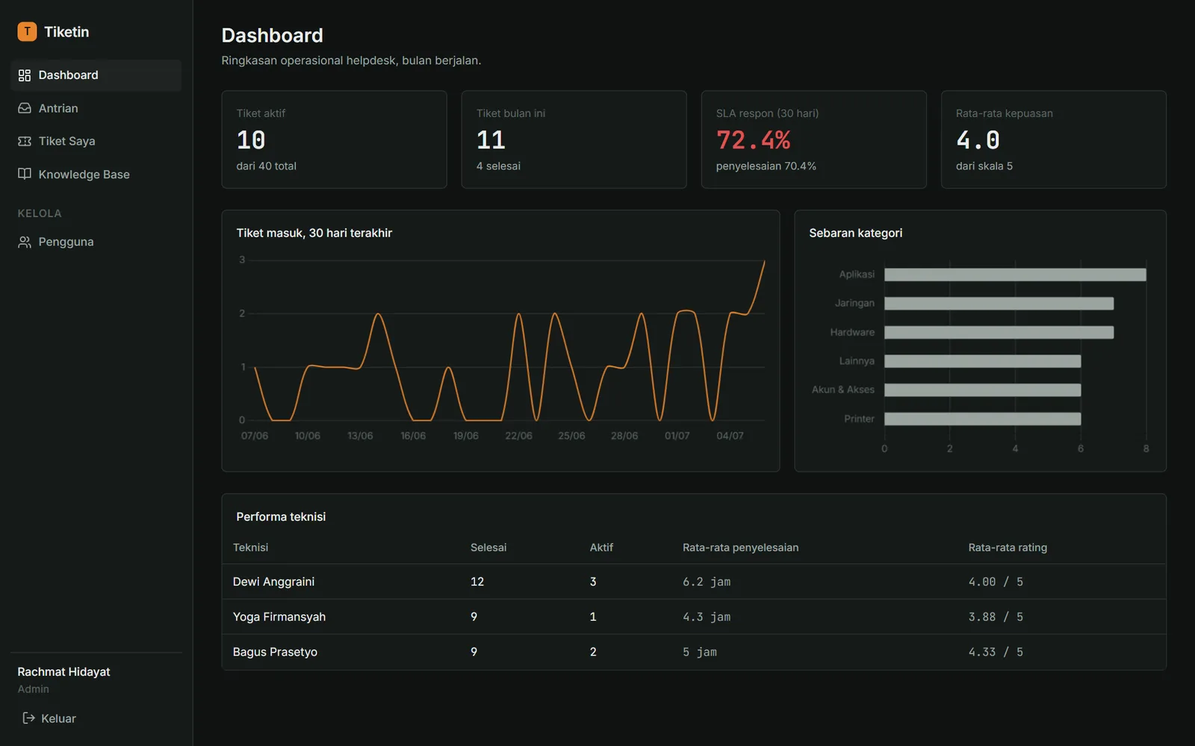The height and width of the screenshot is (746, 1195).
Task: Click the orange Tiketin logo icon
Action: click(x=27, y=31)
